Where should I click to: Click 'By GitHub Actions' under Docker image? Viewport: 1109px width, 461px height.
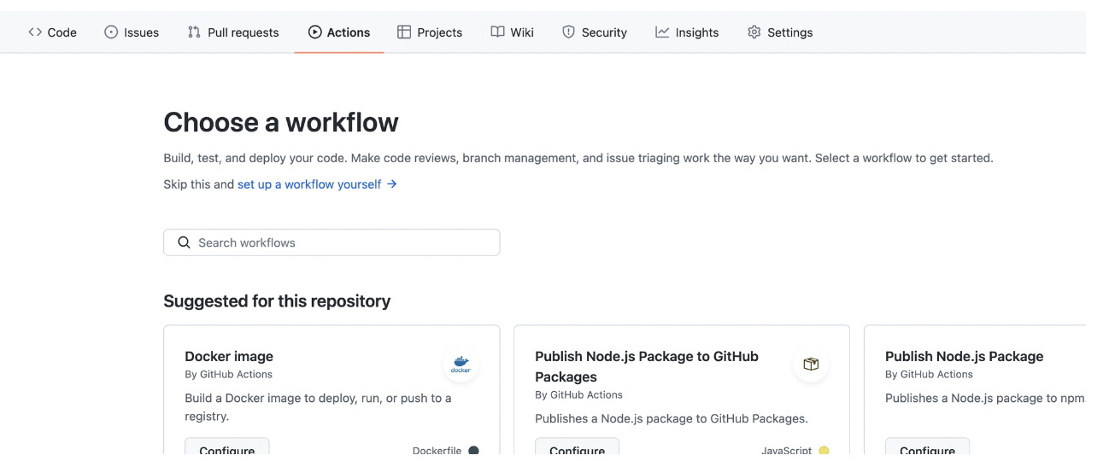229,374
